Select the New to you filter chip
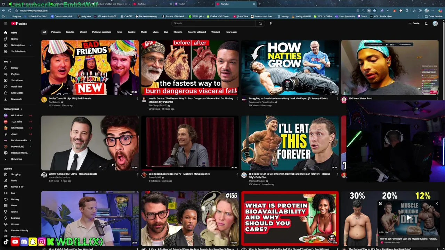 tap(231, 32)
